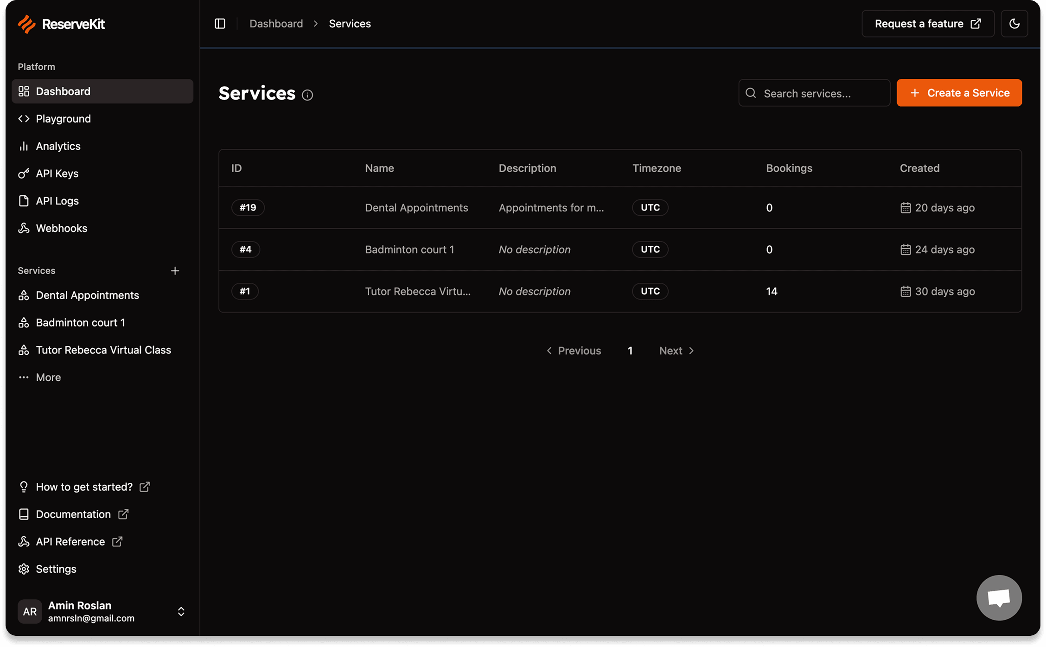Click the calendar icon beside 24 days ago
The image size is (1046, 647).
905,250
